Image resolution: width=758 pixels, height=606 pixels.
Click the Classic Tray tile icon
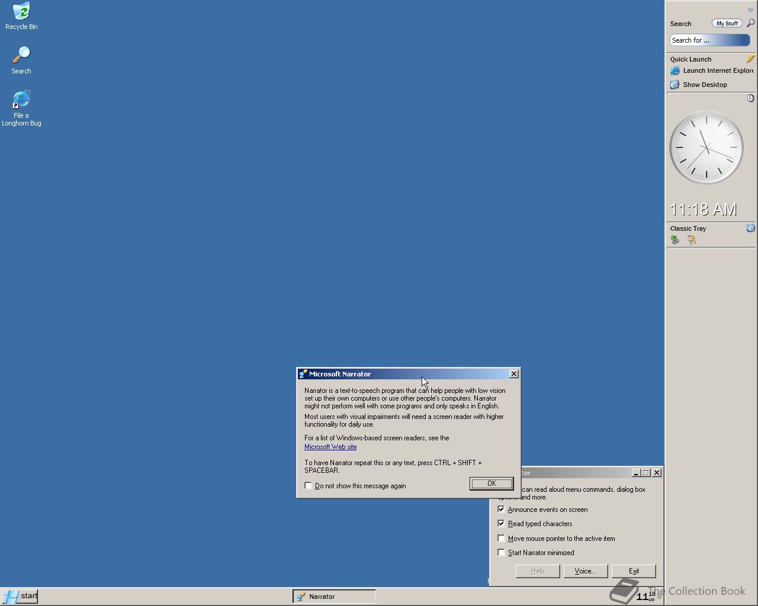[x=750, y=228]
